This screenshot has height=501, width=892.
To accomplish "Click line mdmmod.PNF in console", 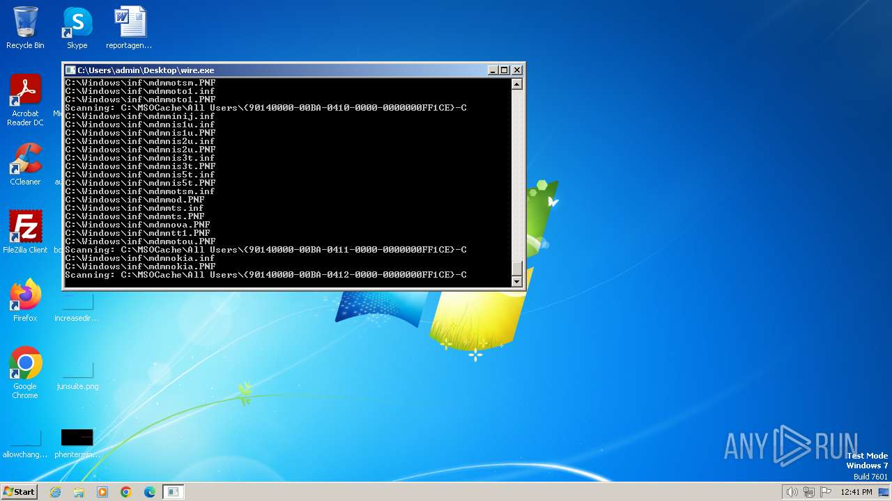I will (134, 200).
